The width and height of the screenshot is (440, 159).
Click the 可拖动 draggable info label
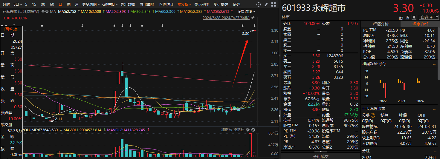[11, 29]
